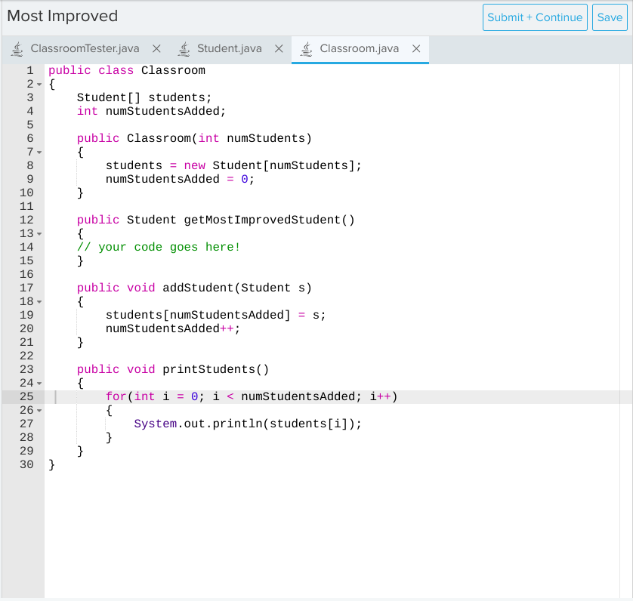Close the Classroom.java tab

tap(416, 48)
